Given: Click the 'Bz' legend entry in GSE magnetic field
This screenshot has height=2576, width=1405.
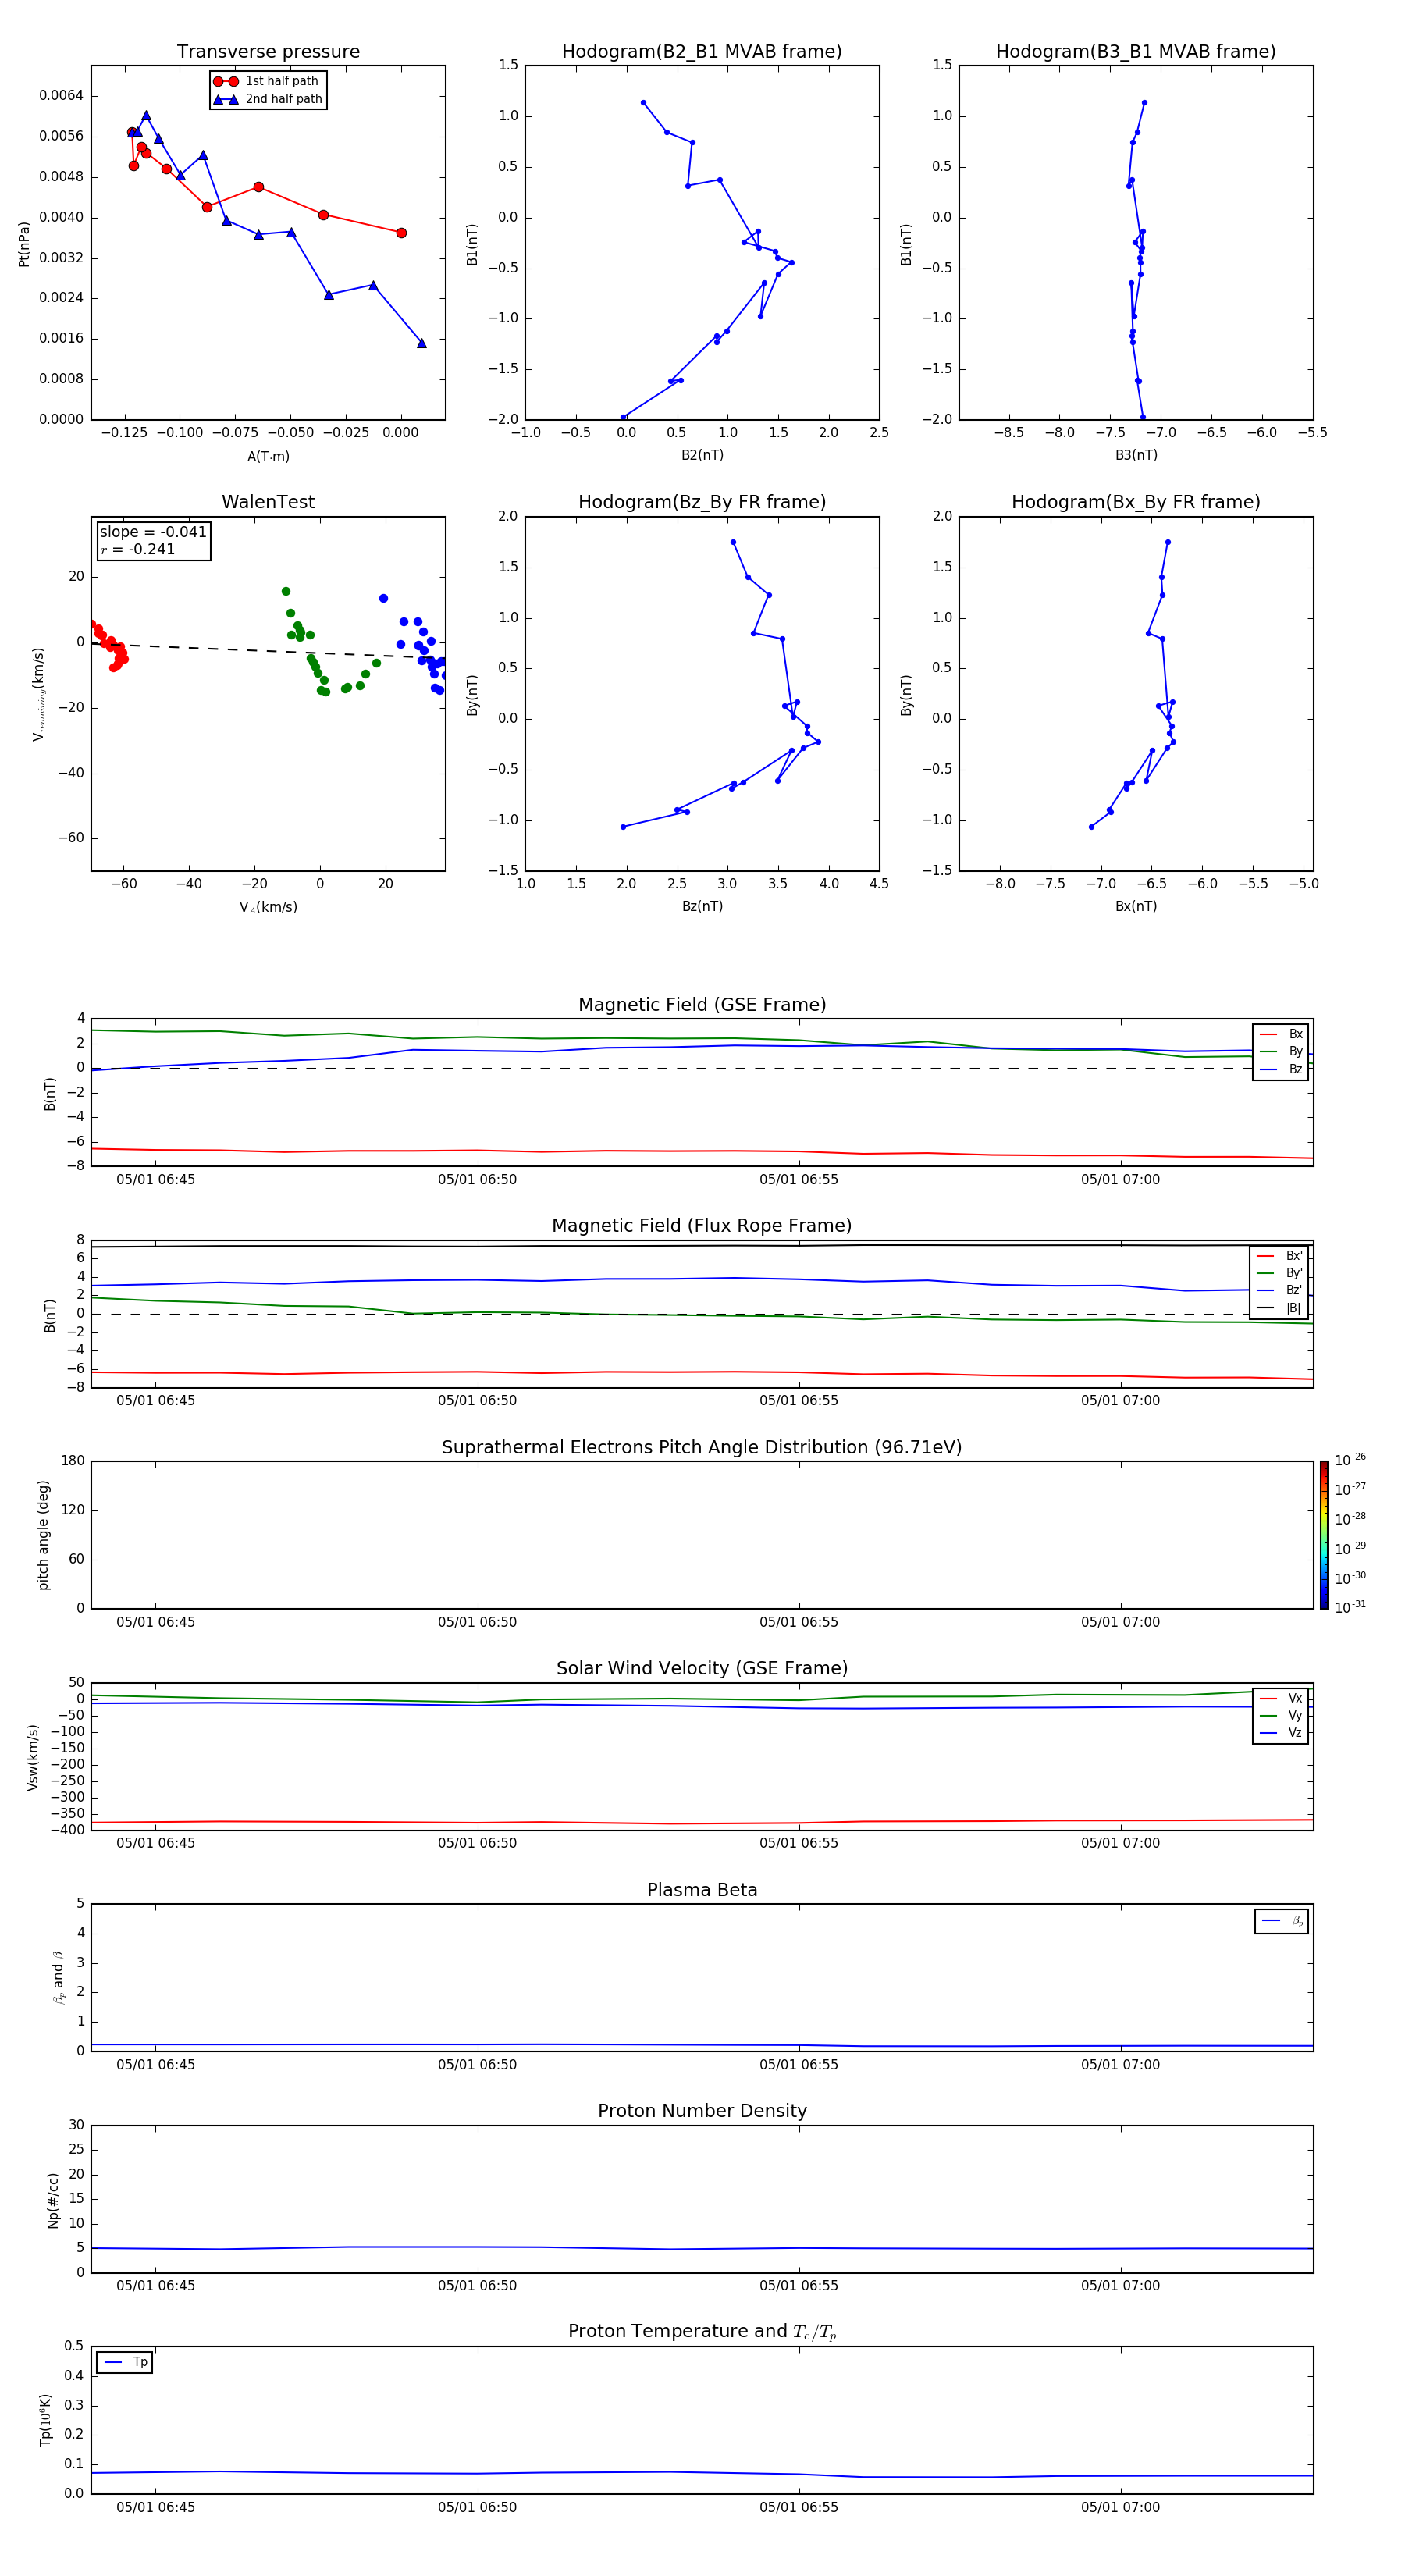Looking at the screenshot, I should (x=1282, y=1069).
